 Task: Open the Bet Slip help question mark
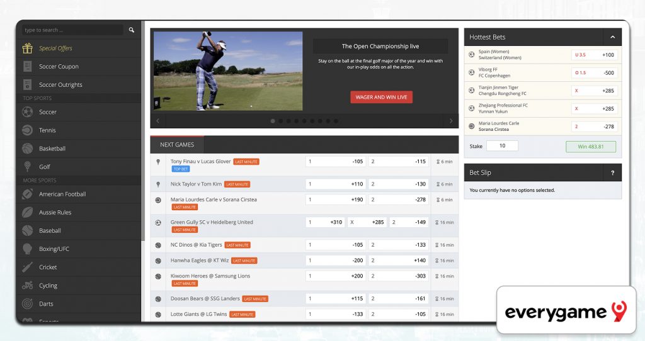612,173
